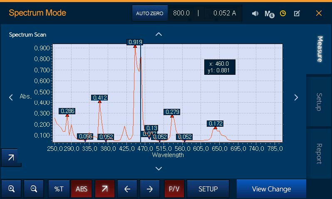The width and height of the screenshot is (332, 199).
Task: Open the Report side tab
Action: (x=319, y=154)
